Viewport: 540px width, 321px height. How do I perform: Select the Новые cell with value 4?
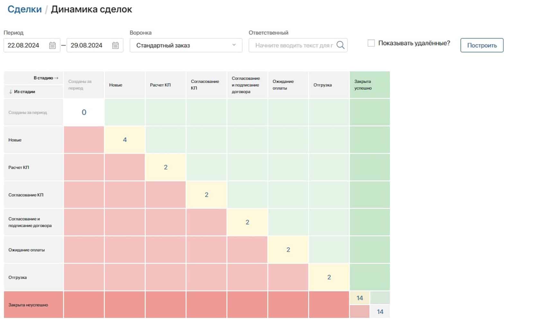pyautogui.click(x=125, y=140)
